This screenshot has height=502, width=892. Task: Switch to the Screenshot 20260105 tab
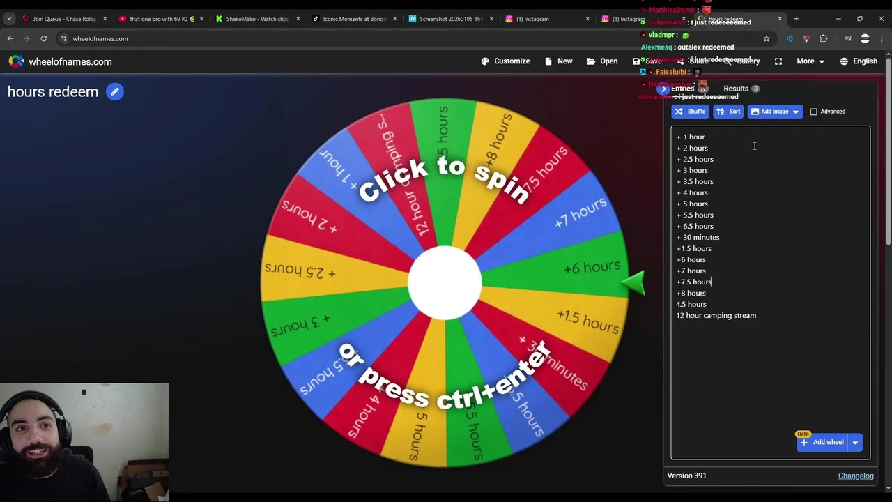click(x=450, y=19)
